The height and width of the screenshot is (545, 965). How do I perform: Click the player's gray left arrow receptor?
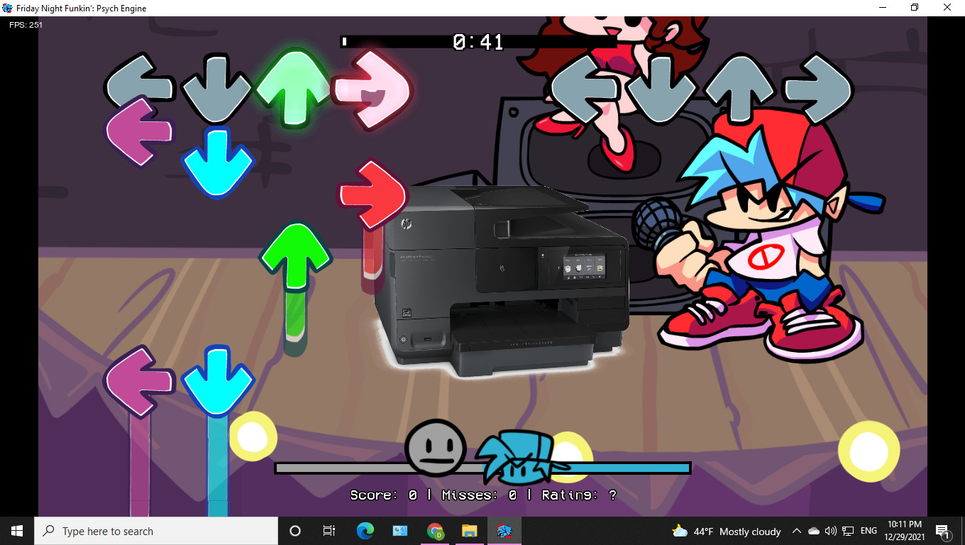585,89
